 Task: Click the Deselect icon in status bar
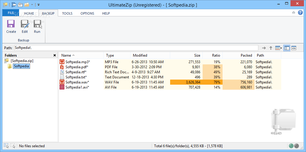point(13,145)
